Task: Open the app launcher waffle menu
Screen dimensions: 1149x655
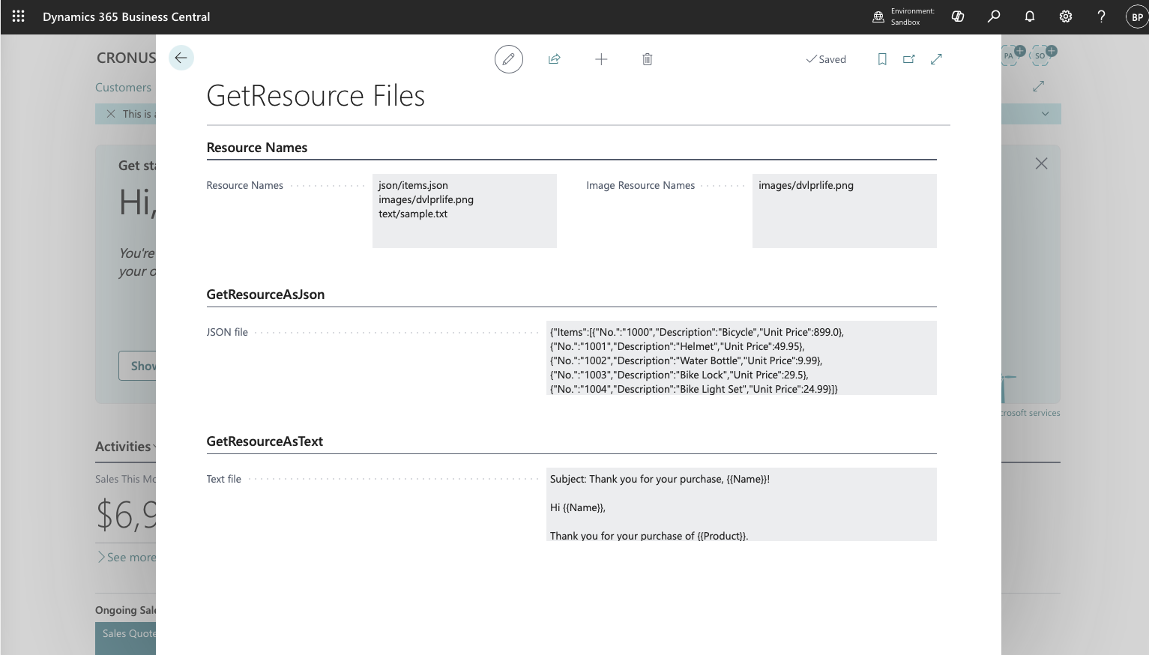Action: click(x=19, y=16)
